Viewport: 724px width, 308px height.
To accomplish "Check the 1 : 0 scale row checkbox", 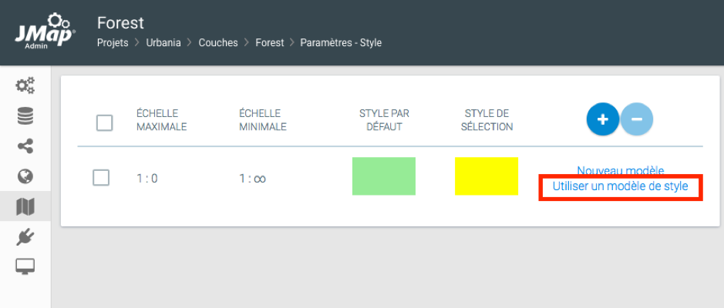I will [101, 178].
